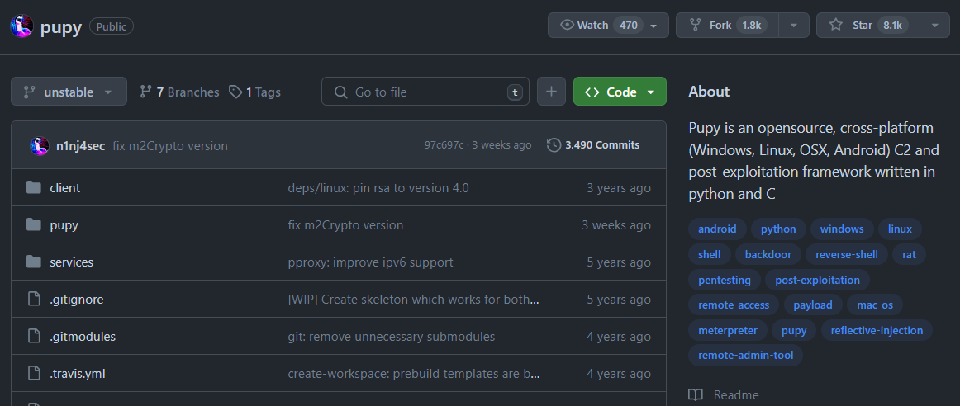Click the pupy repository avatar icon

[x=21, y=26]
